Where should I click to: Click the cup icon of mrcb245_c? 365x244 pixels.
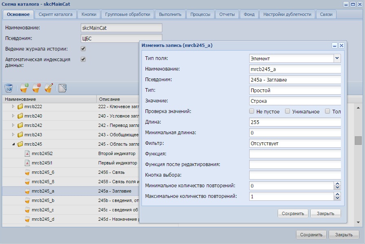pyautogui.click(x=27, y=210)
